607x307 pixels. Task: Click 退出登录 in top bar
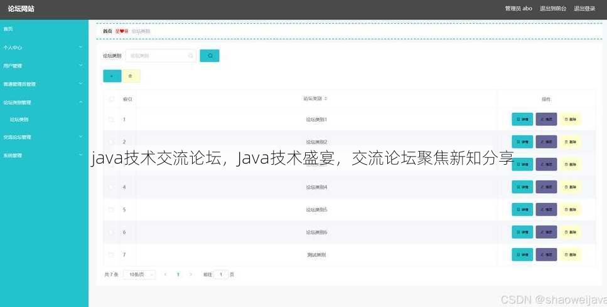pos(584,8)
